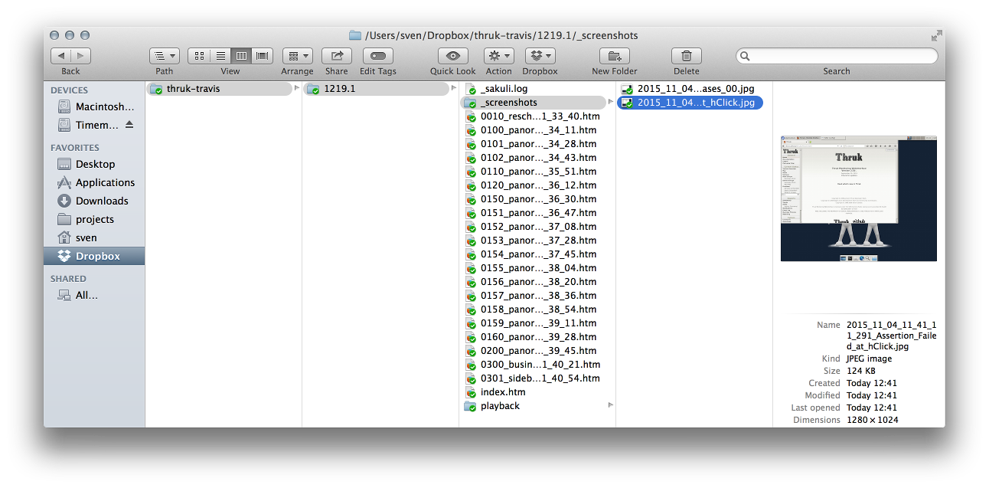Switch to list view
The width and height of the screenshot is (989, 488).
tap(220, 55)
